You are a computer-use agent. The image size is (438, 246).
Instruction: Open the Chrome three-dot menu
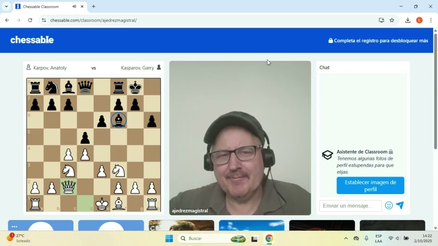(x=430, y=20)
